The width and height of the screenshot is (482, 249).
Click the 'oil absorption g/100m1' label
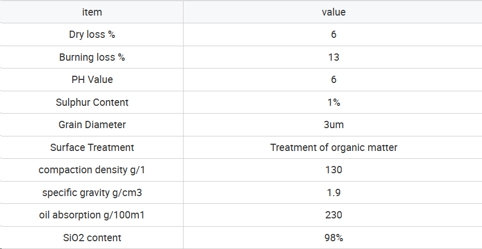92,215
